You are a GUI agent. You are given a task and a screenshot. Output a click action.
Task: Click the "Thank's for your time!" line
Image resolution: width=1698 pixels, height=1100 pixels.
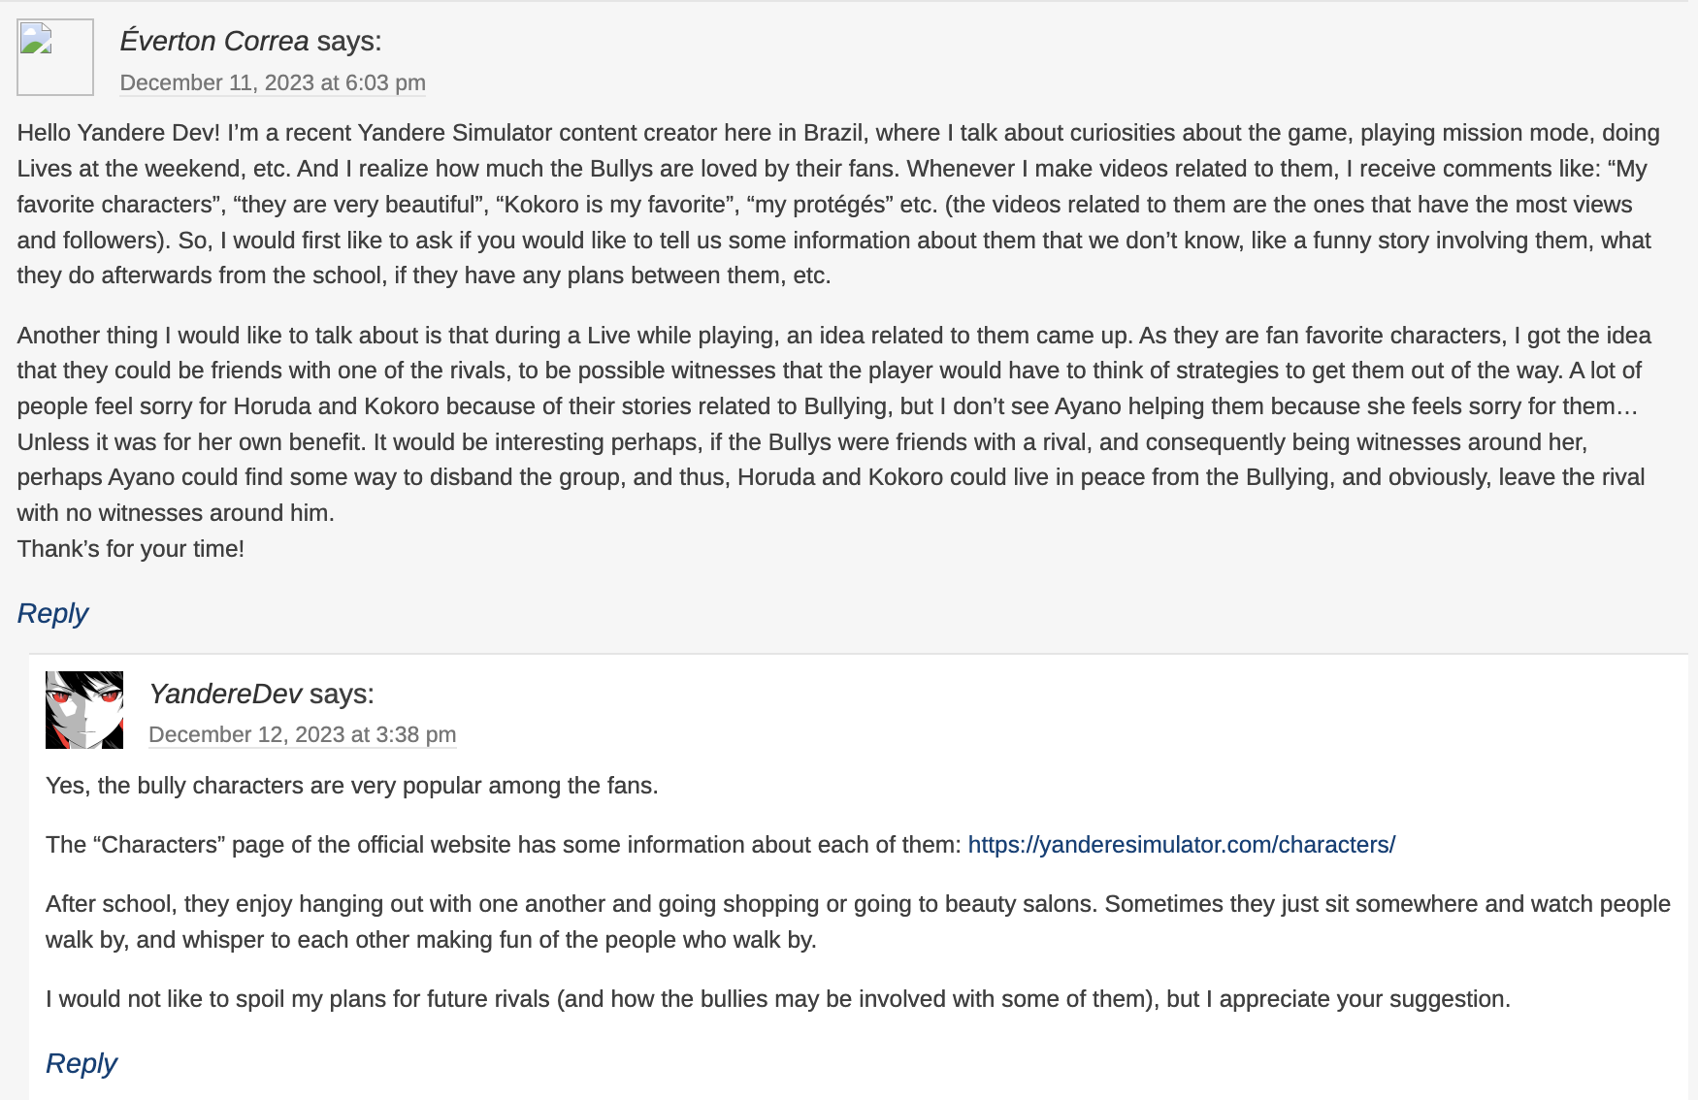point(131,549)
